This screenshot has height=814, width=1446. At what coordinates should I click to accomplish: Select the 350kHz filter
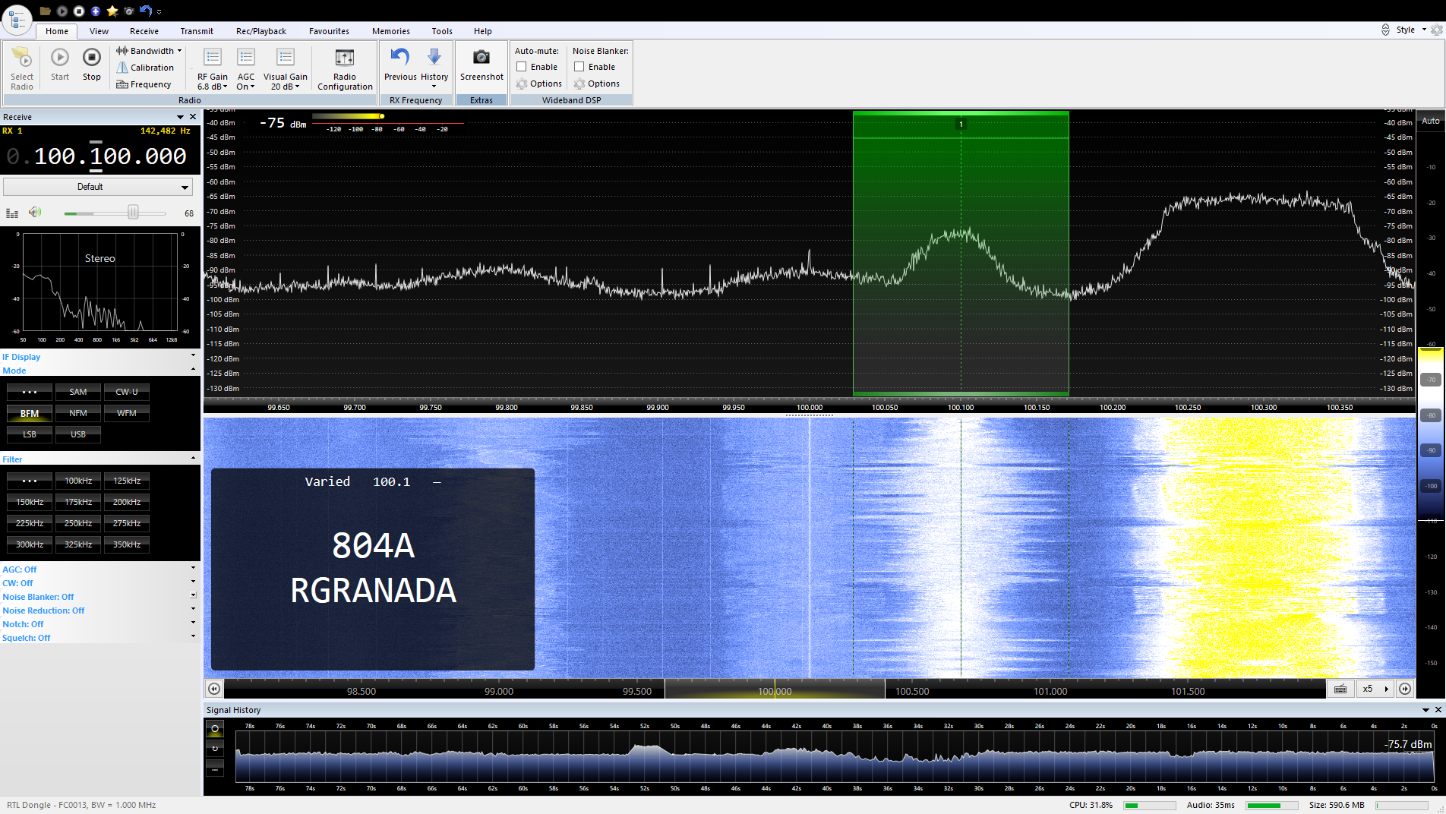[127, 544]
